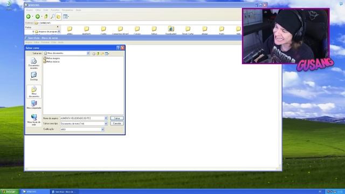Open the Ferramentas menu in explorer
The width and height of the screenshot is (345, 194).
click(x=67, y=10)
